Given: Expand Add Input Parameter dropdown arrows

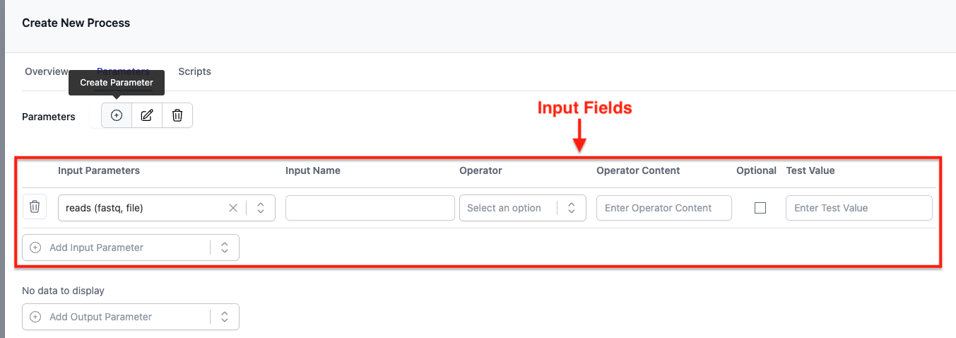Looking at the screenshot, I should [x=225, y=247].
